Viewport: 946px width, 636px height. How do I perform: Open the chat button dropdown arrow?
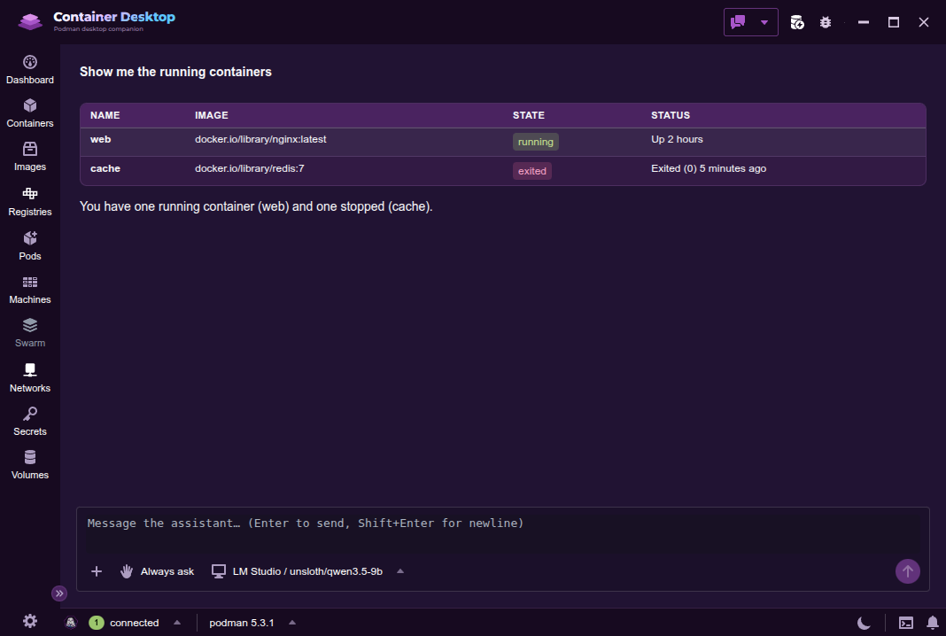coord(764,22)
